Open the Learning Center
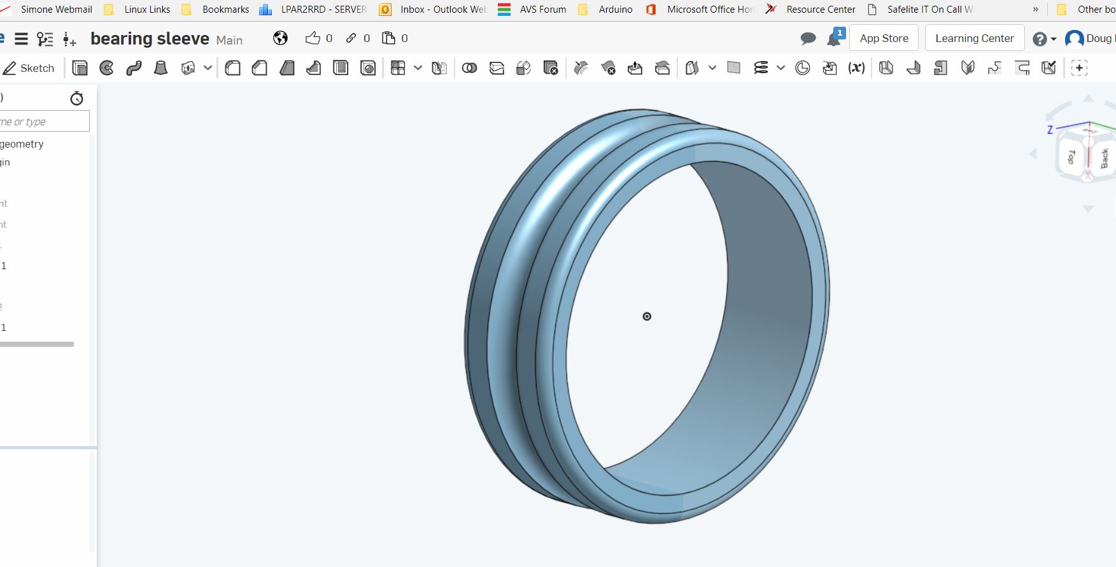The width and height of the screenshot is (1116, 567). (x=974, y=38)
